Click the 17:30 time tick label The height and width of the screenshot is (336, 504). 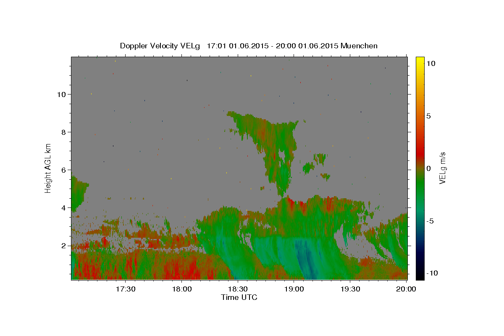point(126,289)
